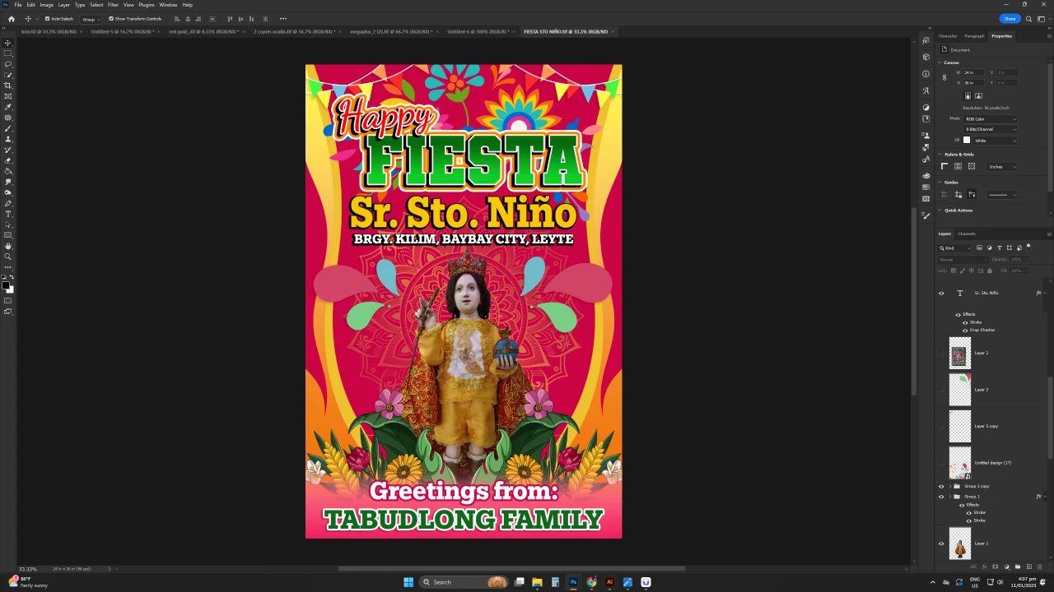Click foreground color swatch in toolbar
This screenshot has width=1054, height=592.
click(x=6, y=284)
